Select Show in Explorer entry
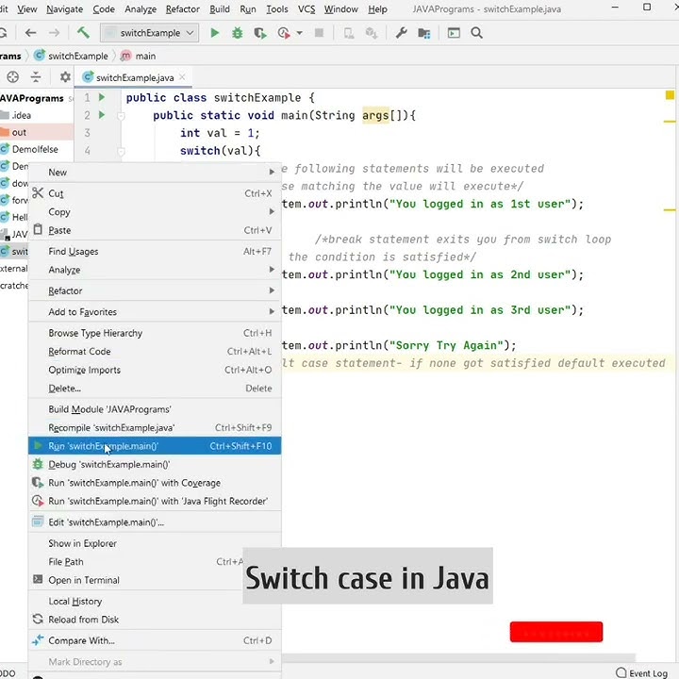Screen dimensions: 679x679 [155, 543]
